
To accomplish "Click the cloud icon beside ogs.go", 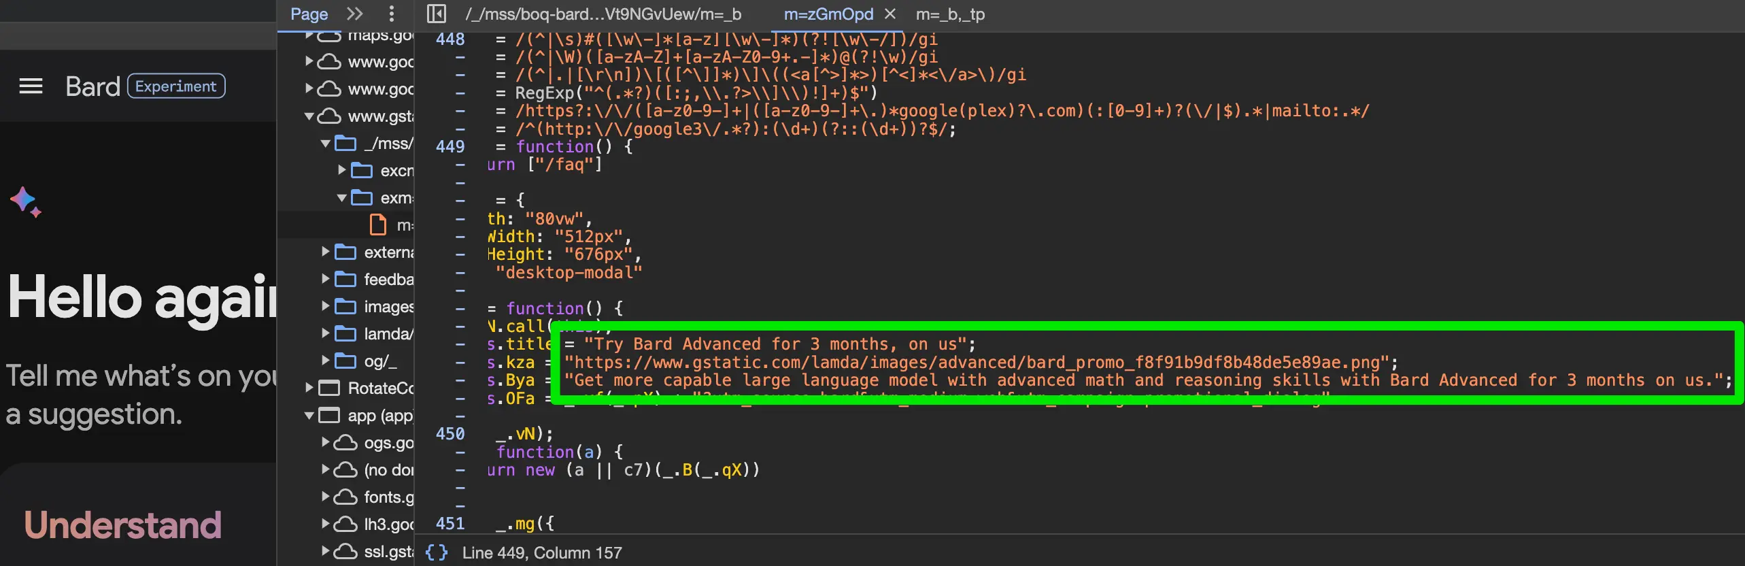I will pyautogui.click(x=345, y=443).
